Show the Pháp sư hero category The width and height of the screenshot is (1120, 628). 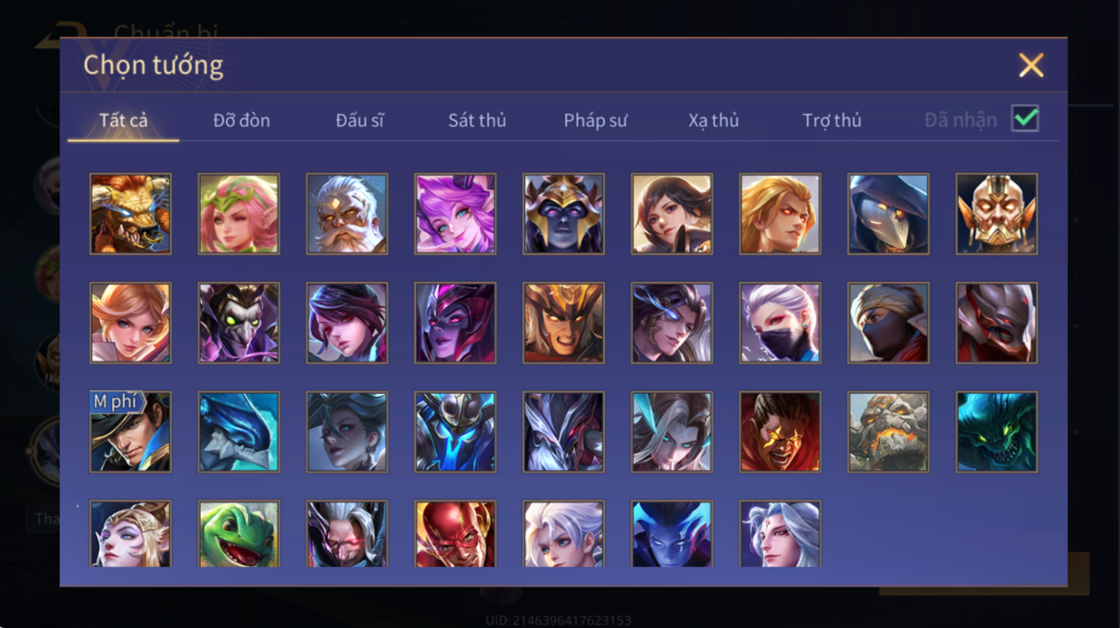(595, 120)
